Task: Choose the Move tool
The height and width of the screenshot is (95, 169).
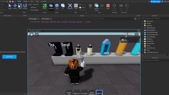Action: 15,6
